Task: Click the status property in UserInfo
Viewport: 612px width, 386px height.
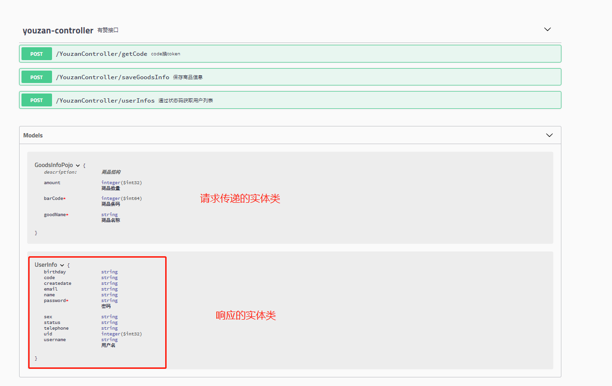Action: pos(52,323)
